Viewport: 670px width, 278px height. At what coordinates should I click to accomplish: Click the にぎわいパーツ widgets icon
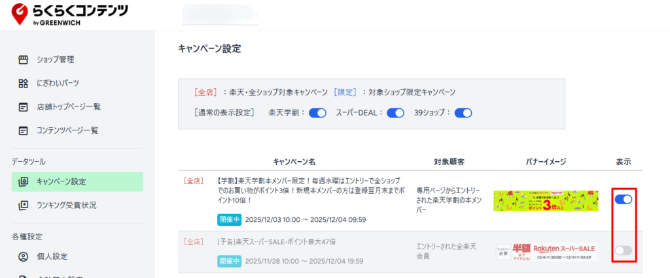click(x=24, y=84)
